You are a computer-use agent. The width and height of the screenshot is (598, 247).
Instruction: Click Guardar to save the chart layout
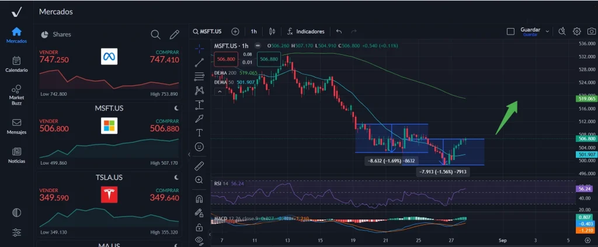click(x=530, y=32)
